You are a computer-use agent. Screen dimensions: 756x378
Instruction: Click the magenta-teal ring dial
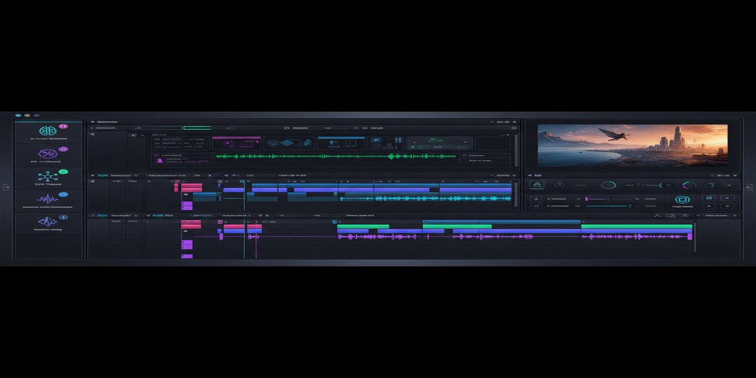pyautogui.click(x=689, y=185)
